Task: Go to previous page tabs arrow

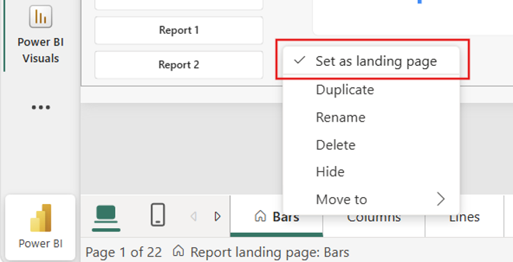Action: click(193, 216)
